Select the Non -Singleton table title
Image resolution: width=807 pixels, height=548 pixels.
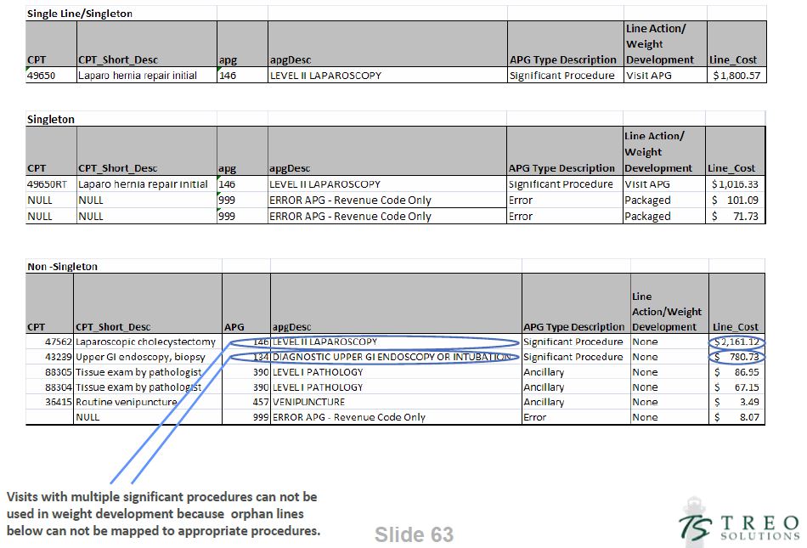pos(62,267)
